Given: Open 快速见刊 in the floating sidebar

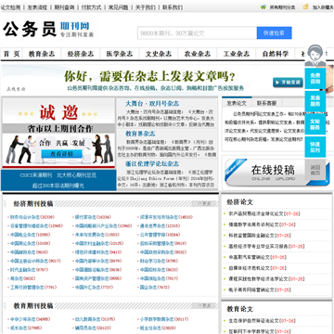Looking at the screenshot, I should point(315,148).
